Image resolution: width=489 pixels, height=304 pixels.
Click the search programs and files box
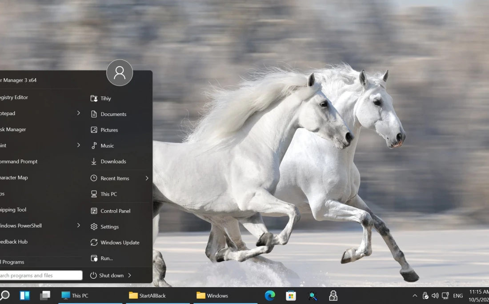[40, 276]
